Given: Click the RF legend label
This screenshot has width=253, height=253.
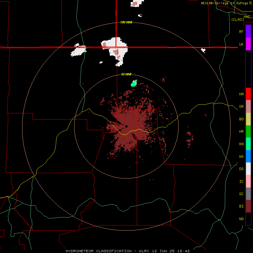Looking at the screenshot, I should point(241,31).
